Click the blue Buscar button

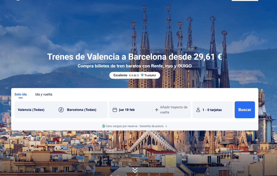pyautogui.click(x=245, y=110)
